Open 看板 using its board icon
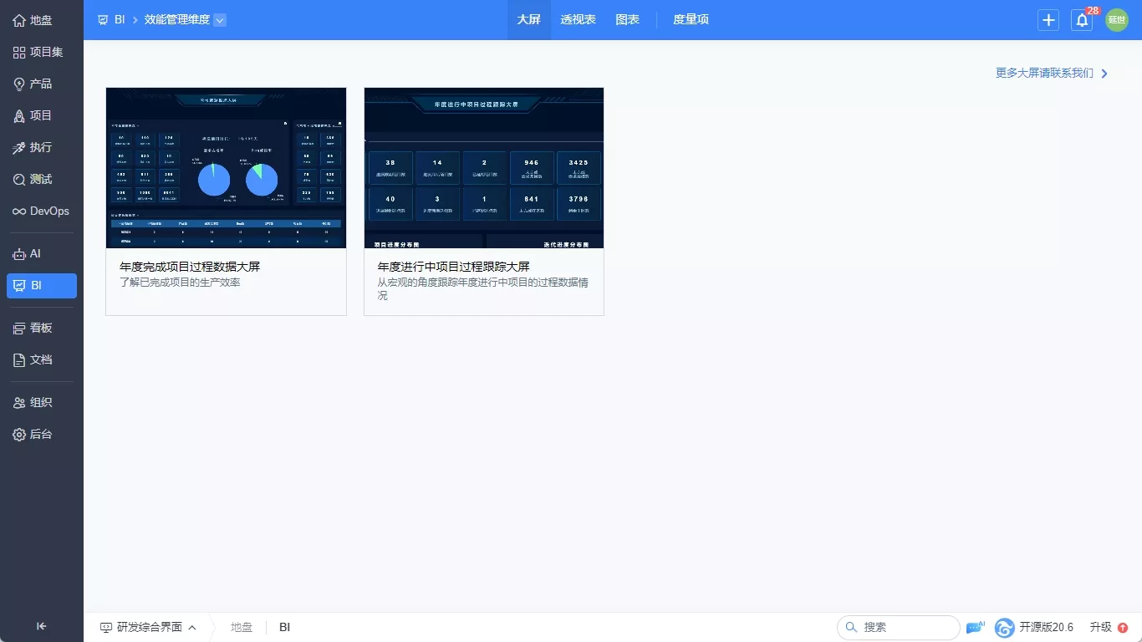 click(19, 328)
